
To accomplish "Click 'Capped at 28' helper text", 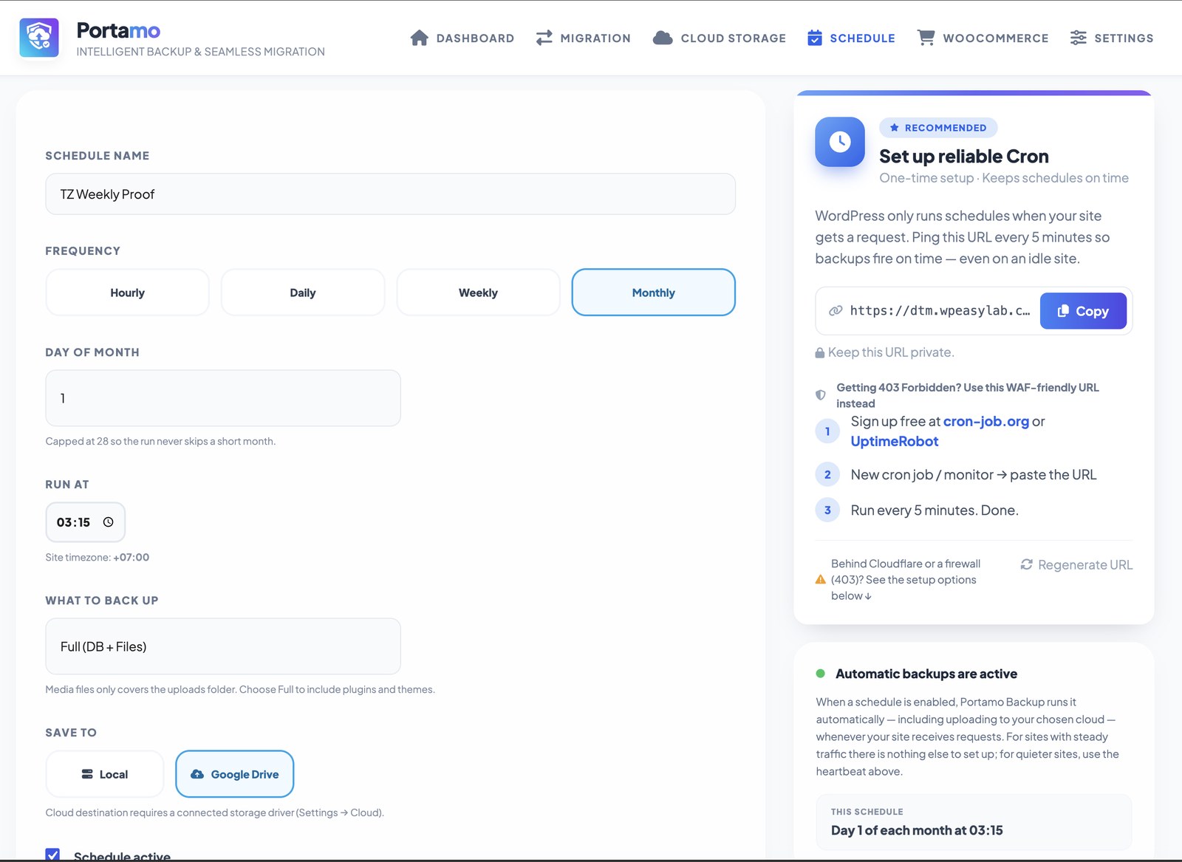I will coord(160,441).
